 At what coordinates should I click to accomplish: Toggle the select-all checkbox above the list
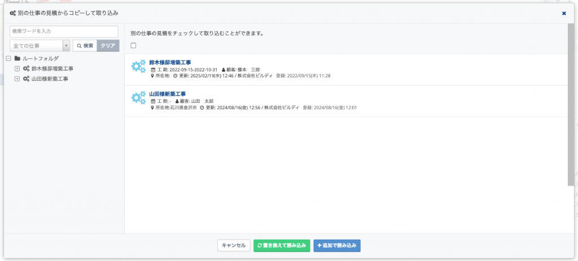133,45
